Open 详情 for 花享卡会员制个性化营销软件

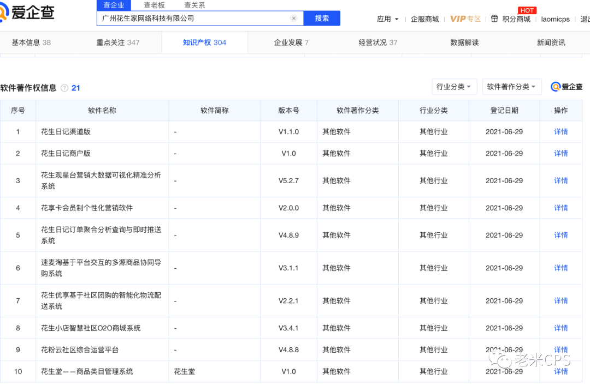click(x=560, y=208)
